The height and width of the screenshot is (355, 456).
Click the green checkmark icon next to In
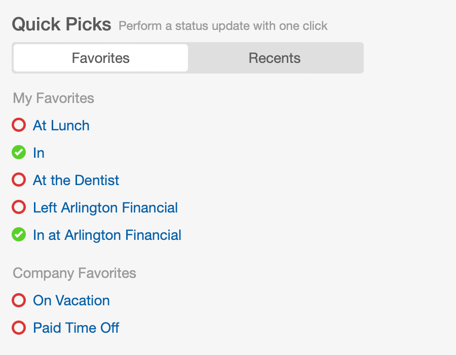point(19,153)
